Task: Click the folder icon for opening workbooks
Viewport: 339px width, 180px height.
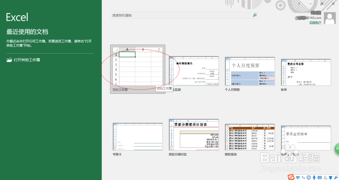Action: point(9,60)
